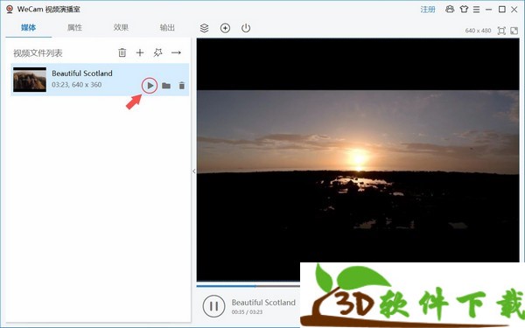Click the pin icon in list header
Screen dimensions: 525x328
[157, 52]
